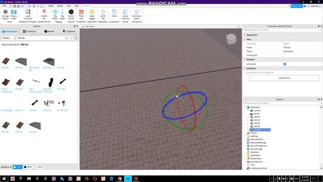Click the Add Attribute button
Image resolution: width=323 pixels, height=182 pixels.
(x=284, y=78)
